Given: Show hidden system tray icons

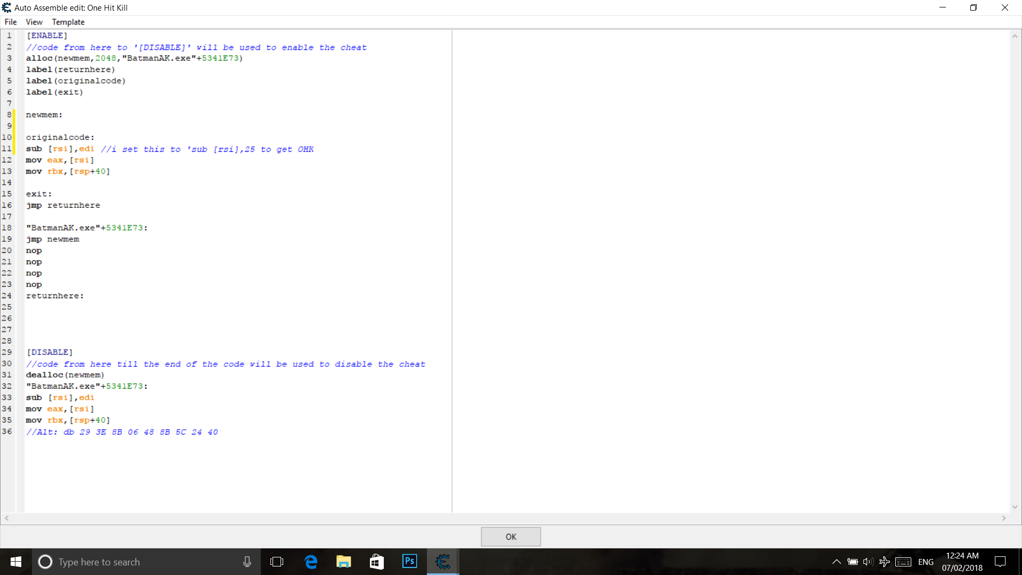Looking at the screenshot, I should [x=836, y=562].
